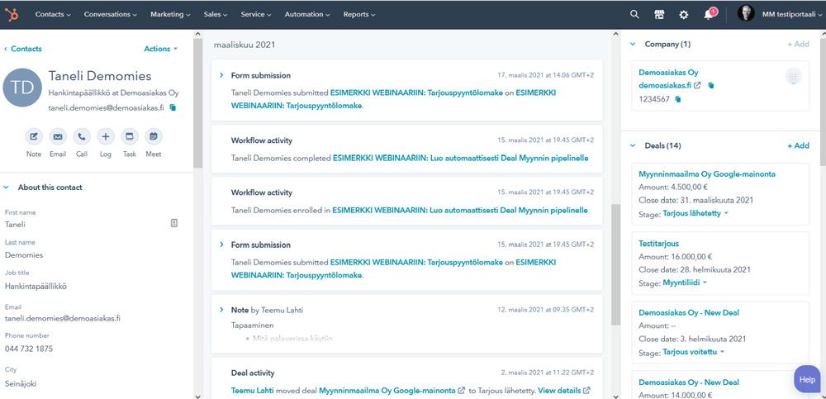This screenshot has width=826, height=399.
Task: Click the Task icon button
Action: (x=130, y=136)
